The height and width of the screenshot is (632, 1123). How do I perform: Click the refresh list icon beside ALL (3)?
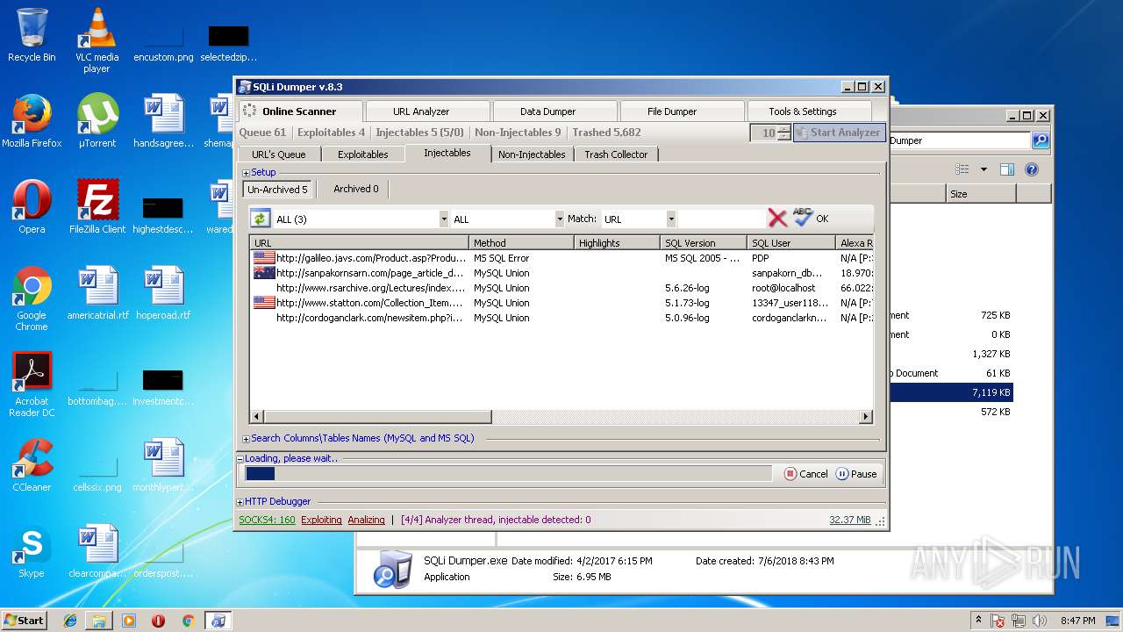click(261, 219)
